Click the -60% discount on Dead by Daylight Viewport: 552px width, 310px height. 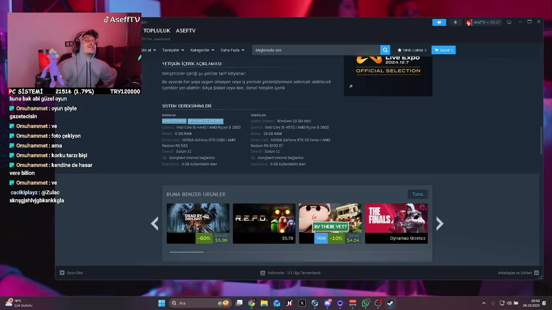pyautogui.click(x=204, y=238)
